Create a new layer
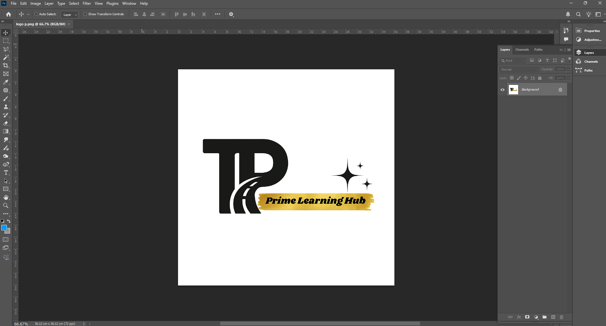606x326 pixels. pyautogui.click(x=553, y=317)
